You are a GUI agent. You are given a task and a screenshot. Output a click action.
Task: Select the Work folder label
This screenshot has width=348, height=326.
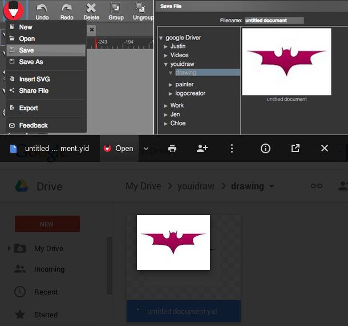point(177,105)
